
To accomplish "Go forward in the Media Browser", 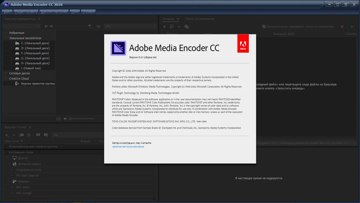I will [x=51, y=26].
